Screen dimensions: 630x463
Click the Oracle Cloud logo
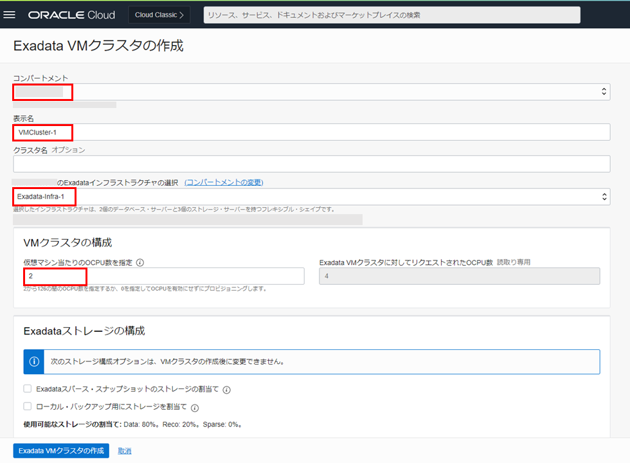pyautogui.click(x=71, y=15)
